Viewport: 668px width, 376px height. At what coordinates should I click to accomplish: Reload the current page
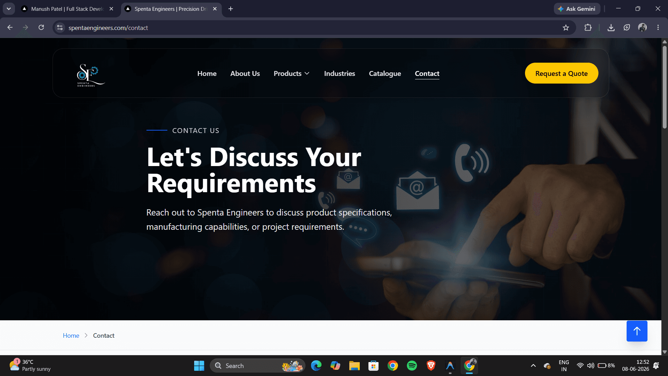pos(41,28)
